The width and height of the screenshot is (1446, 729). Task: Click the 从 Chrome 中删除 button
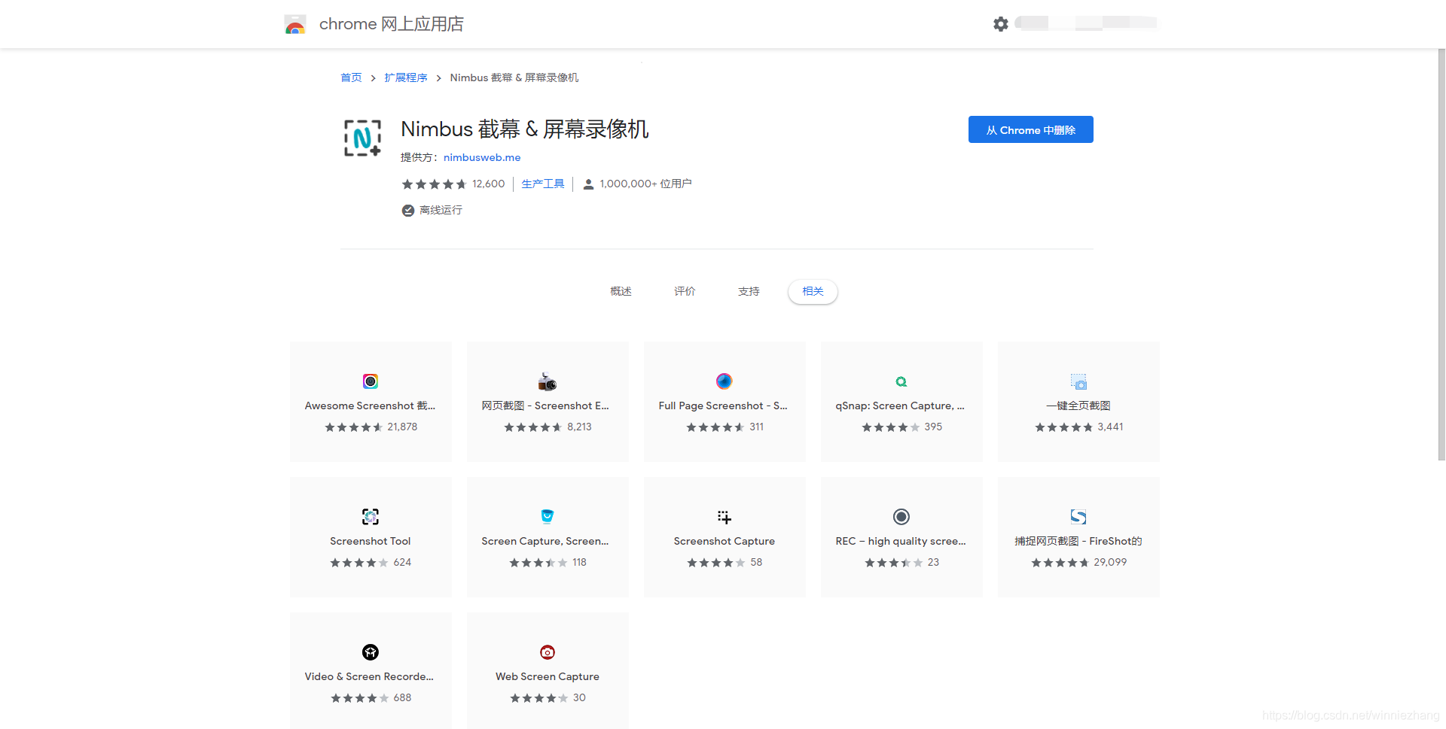click(x=1031, y=129)
